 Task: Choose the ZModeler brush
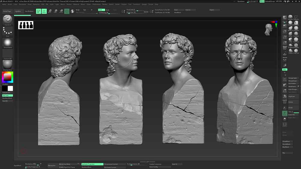coord(296,46)
